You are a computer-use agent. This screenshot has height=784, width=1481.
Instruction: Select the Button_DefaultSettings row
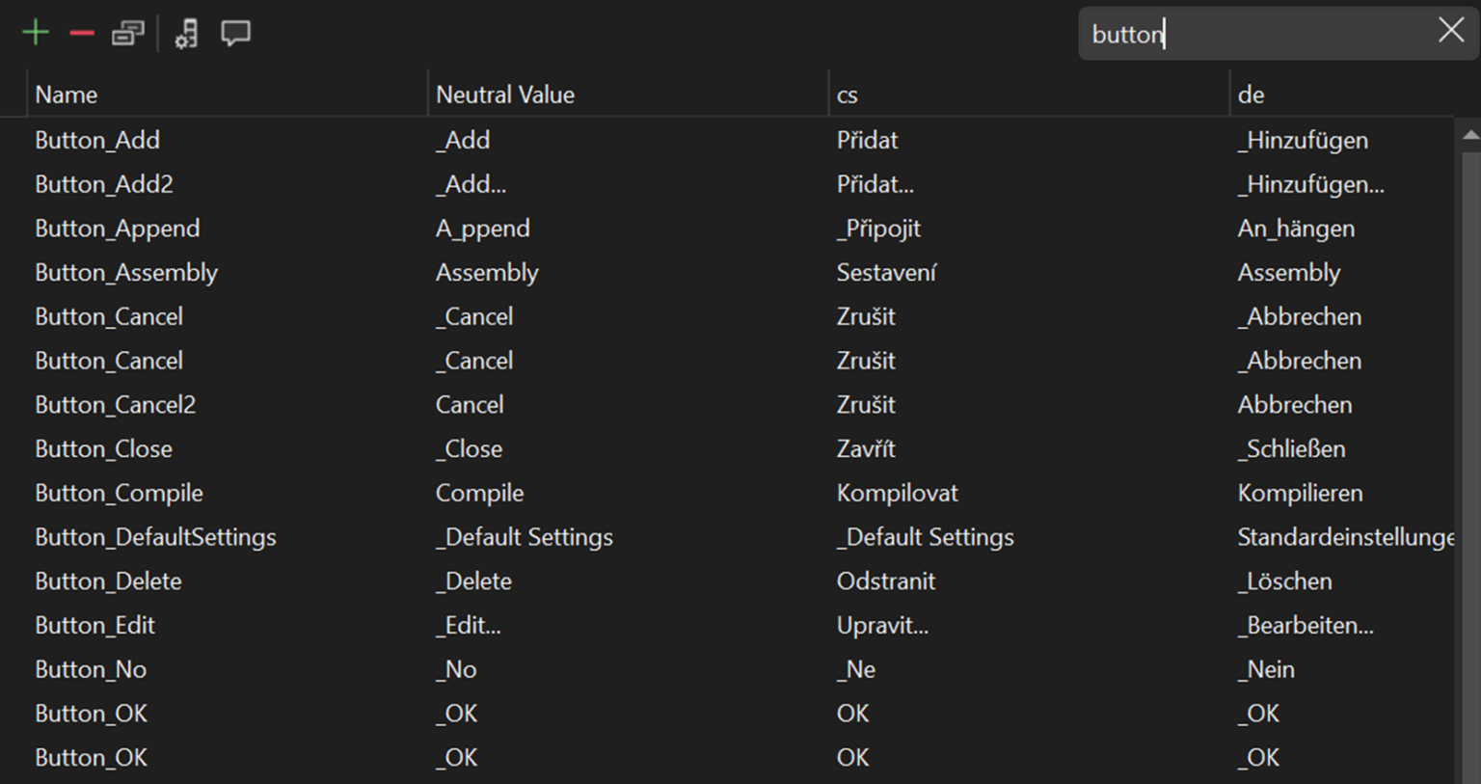pos(155,537)
